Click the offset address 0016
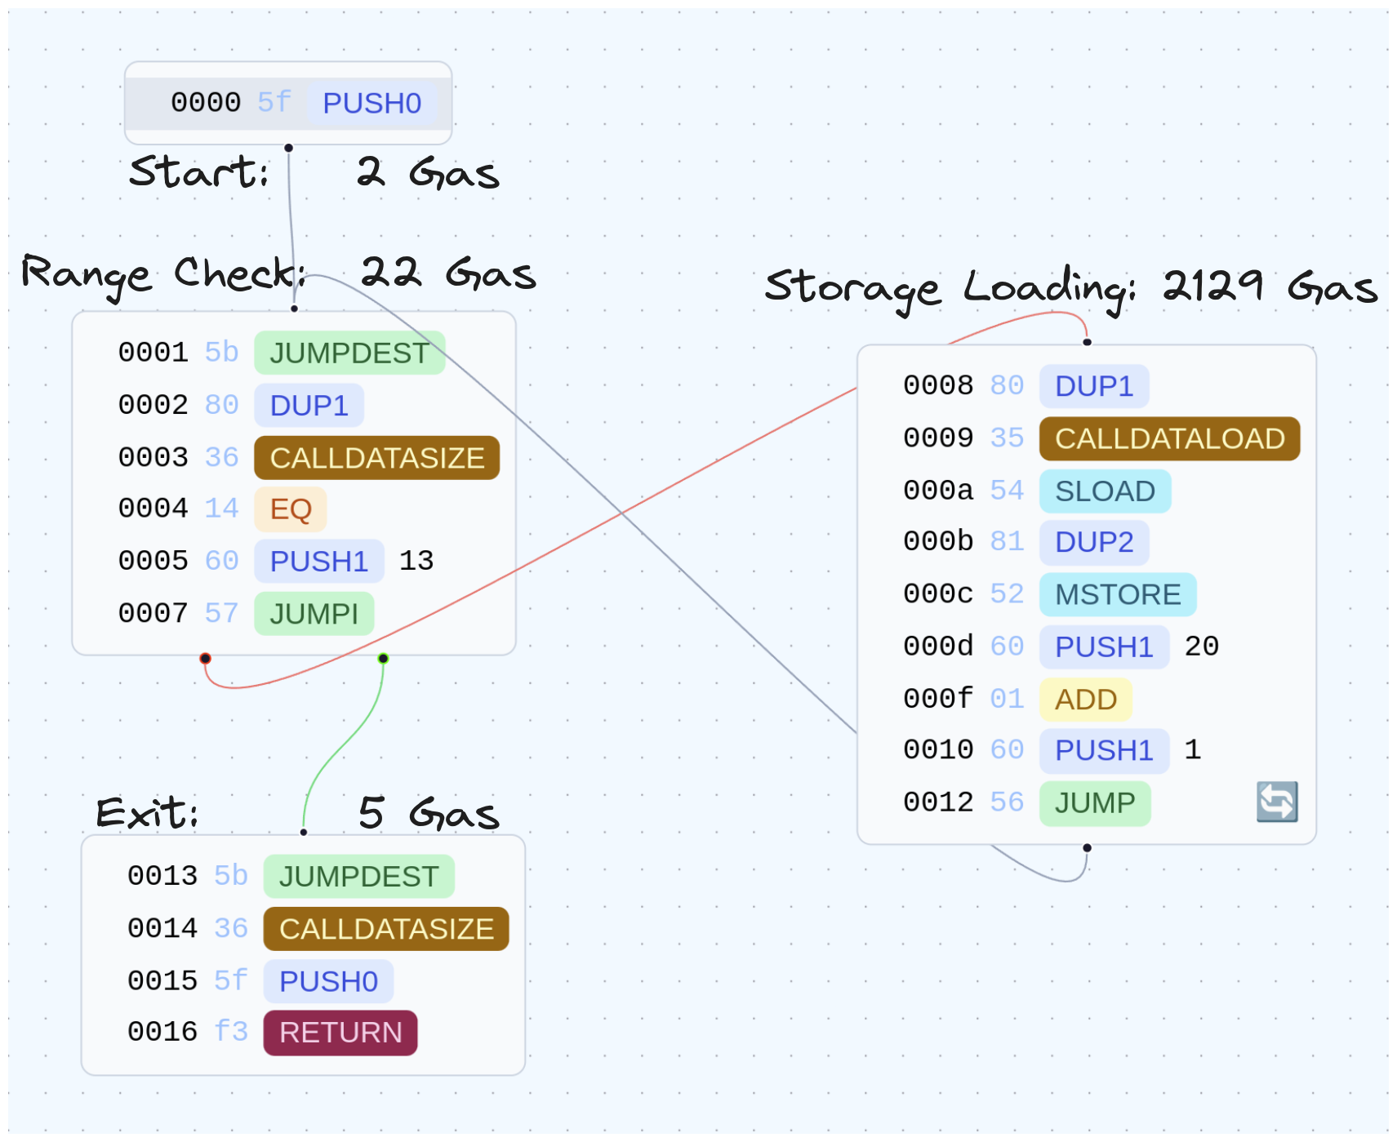 pyautogui.click(x=162, y=1032)
